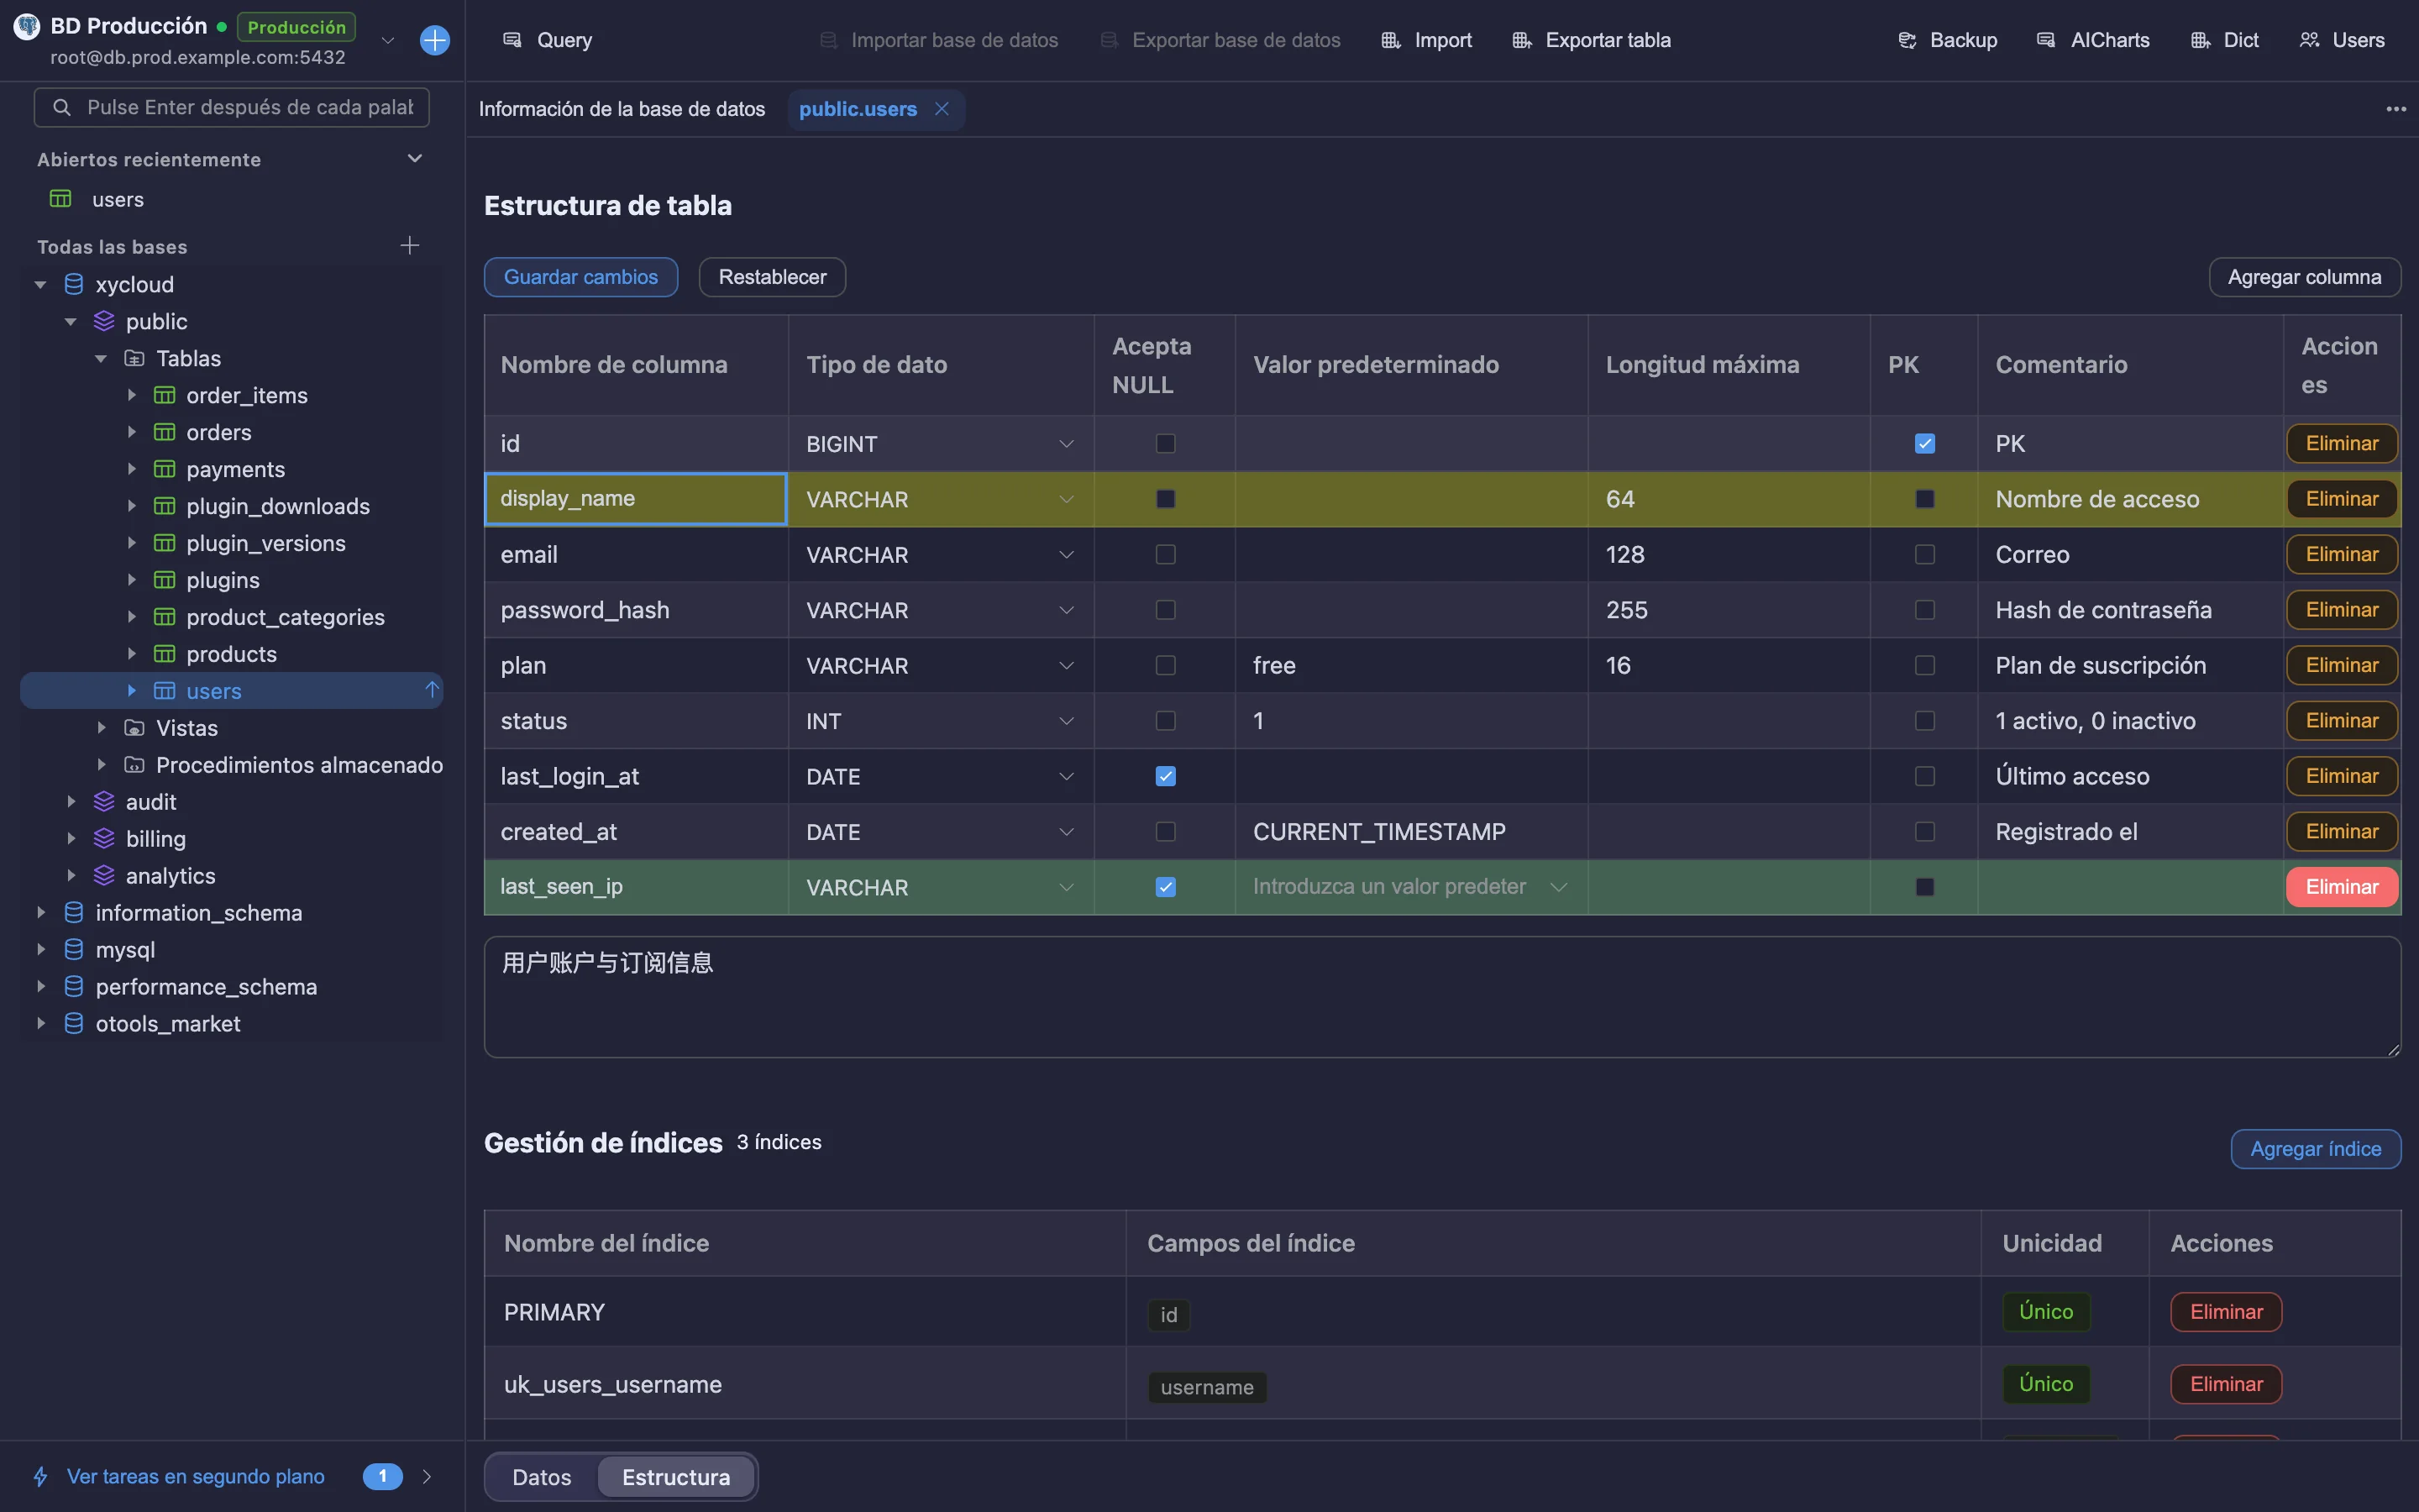Switch to the Datos tab
This screenshot has width=2419, height=1512.
click(542, 1477)
